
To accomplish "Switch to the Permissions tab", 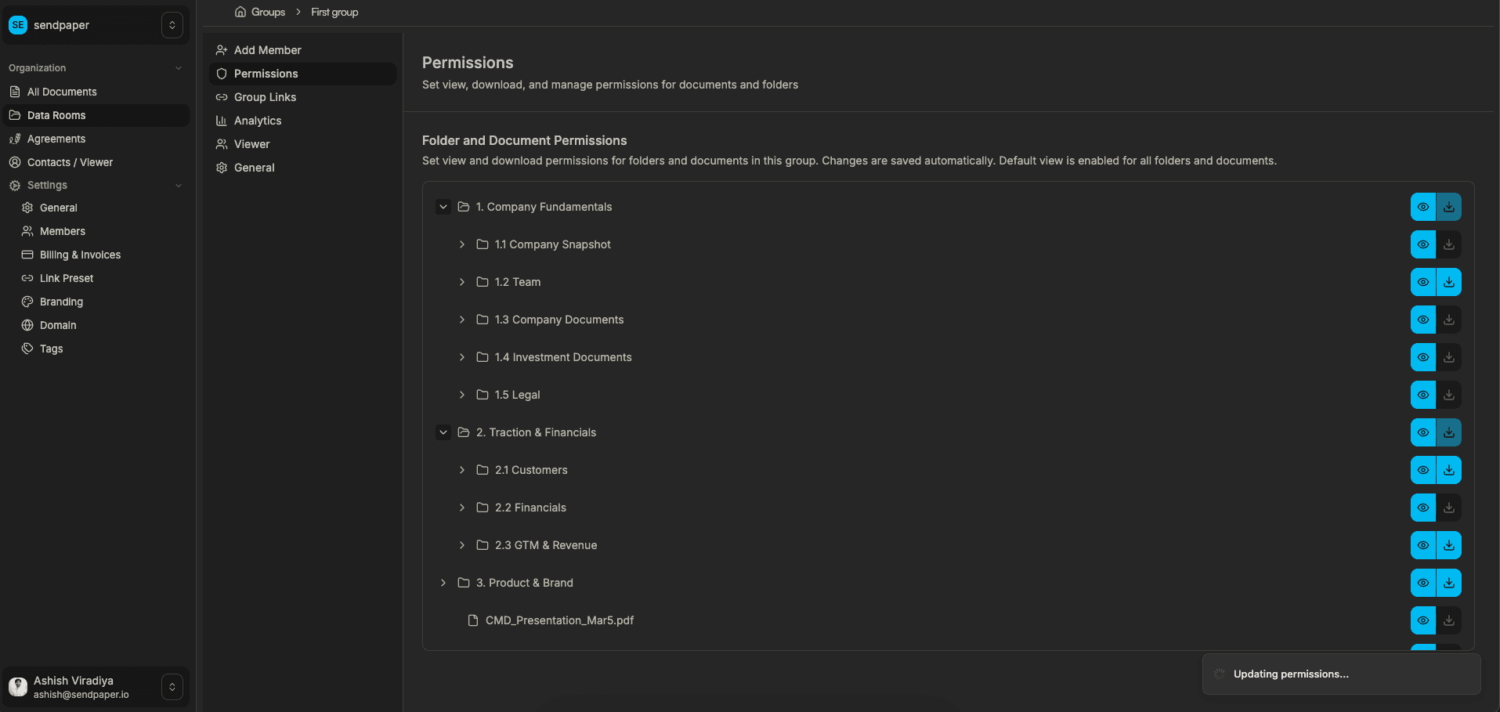I will coord(267,73).
